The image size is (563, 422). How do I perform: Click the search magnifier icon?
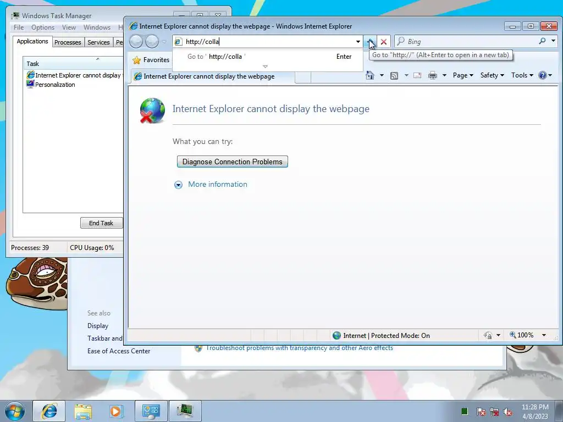coord(542,41)
